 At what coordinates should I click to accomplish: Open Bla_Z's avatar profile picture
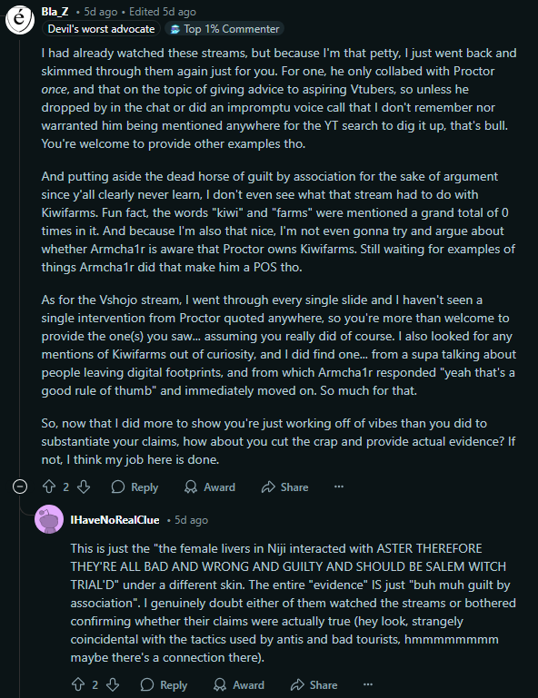coord(20,20)
